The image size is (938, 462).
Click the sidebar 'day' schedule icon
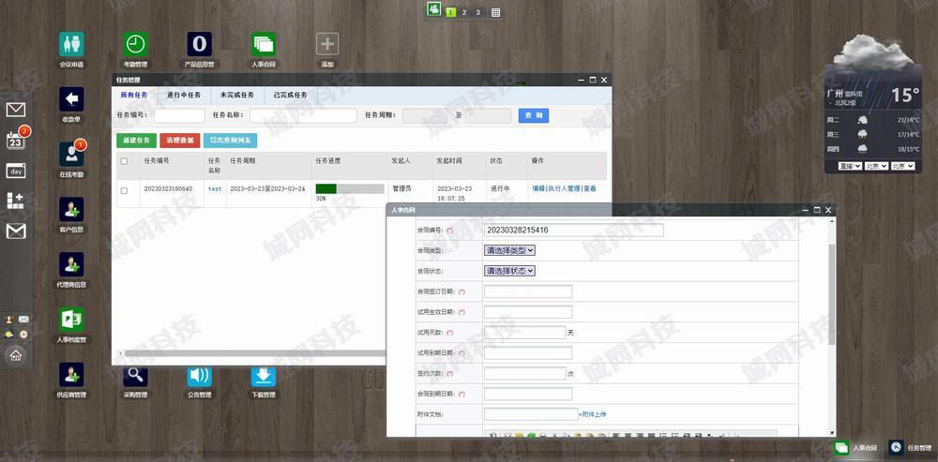[x=16, y=171]
